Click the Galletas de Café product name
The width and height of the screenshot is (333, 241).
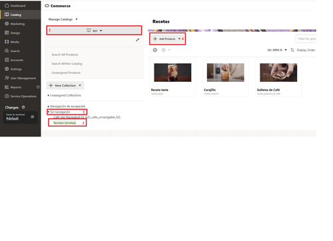click(x=268, y=90)
